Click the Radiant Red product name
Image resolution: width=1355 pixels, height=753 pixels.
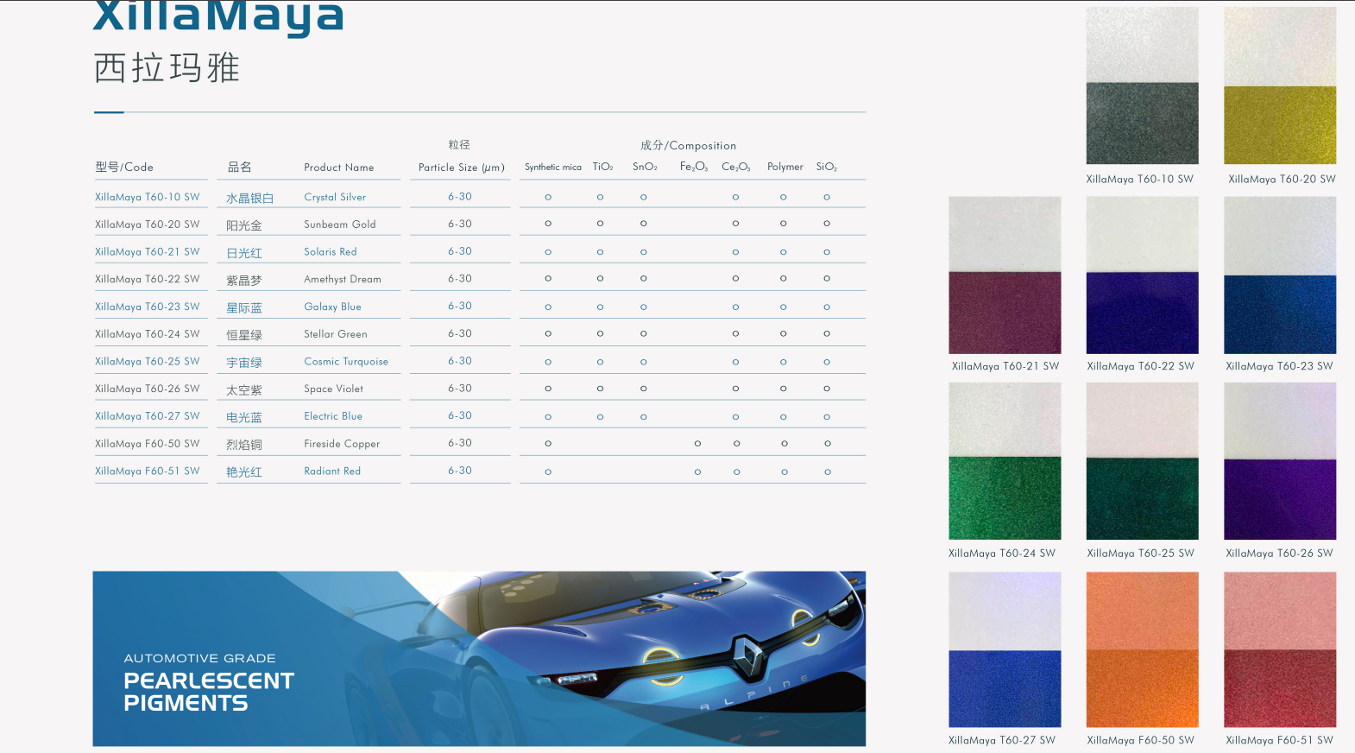coord(332,471)
